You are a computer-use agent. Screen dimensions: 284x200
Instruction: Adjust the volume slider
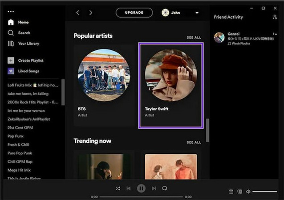(x=264, y=192)
